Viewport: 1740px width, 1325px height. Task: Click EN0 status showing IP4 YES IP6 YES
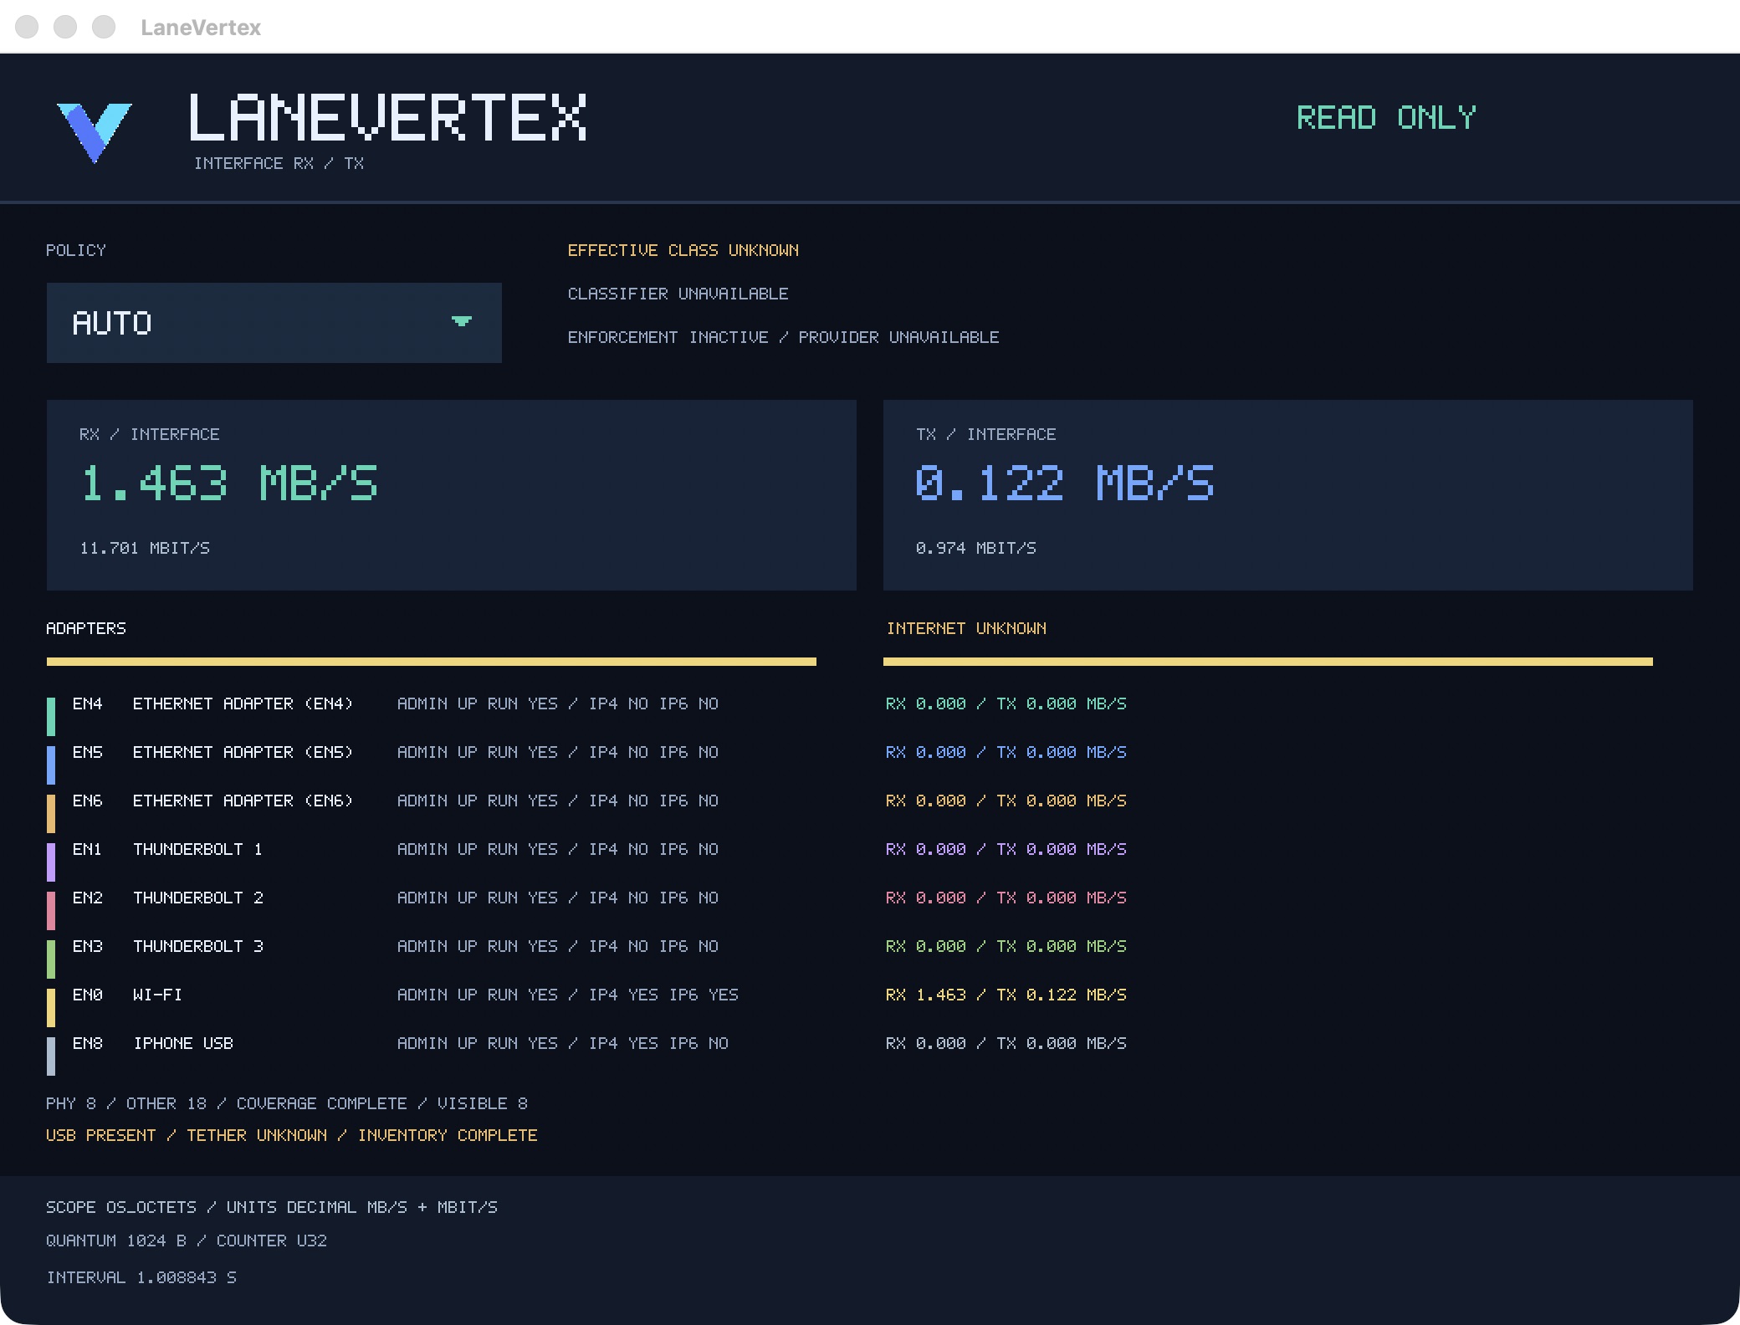point(567,995)
